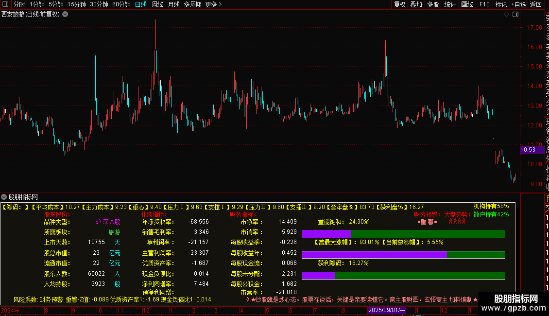The width and height of the screenshot is (549, 316).
Task: Click the 2025/09/01 date marker on timeline
Action: pyautogui.click(x=387, y=310)
